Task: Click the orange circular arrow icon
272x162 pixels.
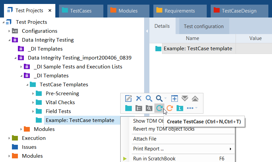Action: click(x=170, y=108)
